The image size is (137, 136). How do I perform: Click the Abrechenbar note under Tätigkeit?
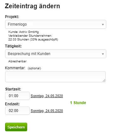[x=17, y=61]
